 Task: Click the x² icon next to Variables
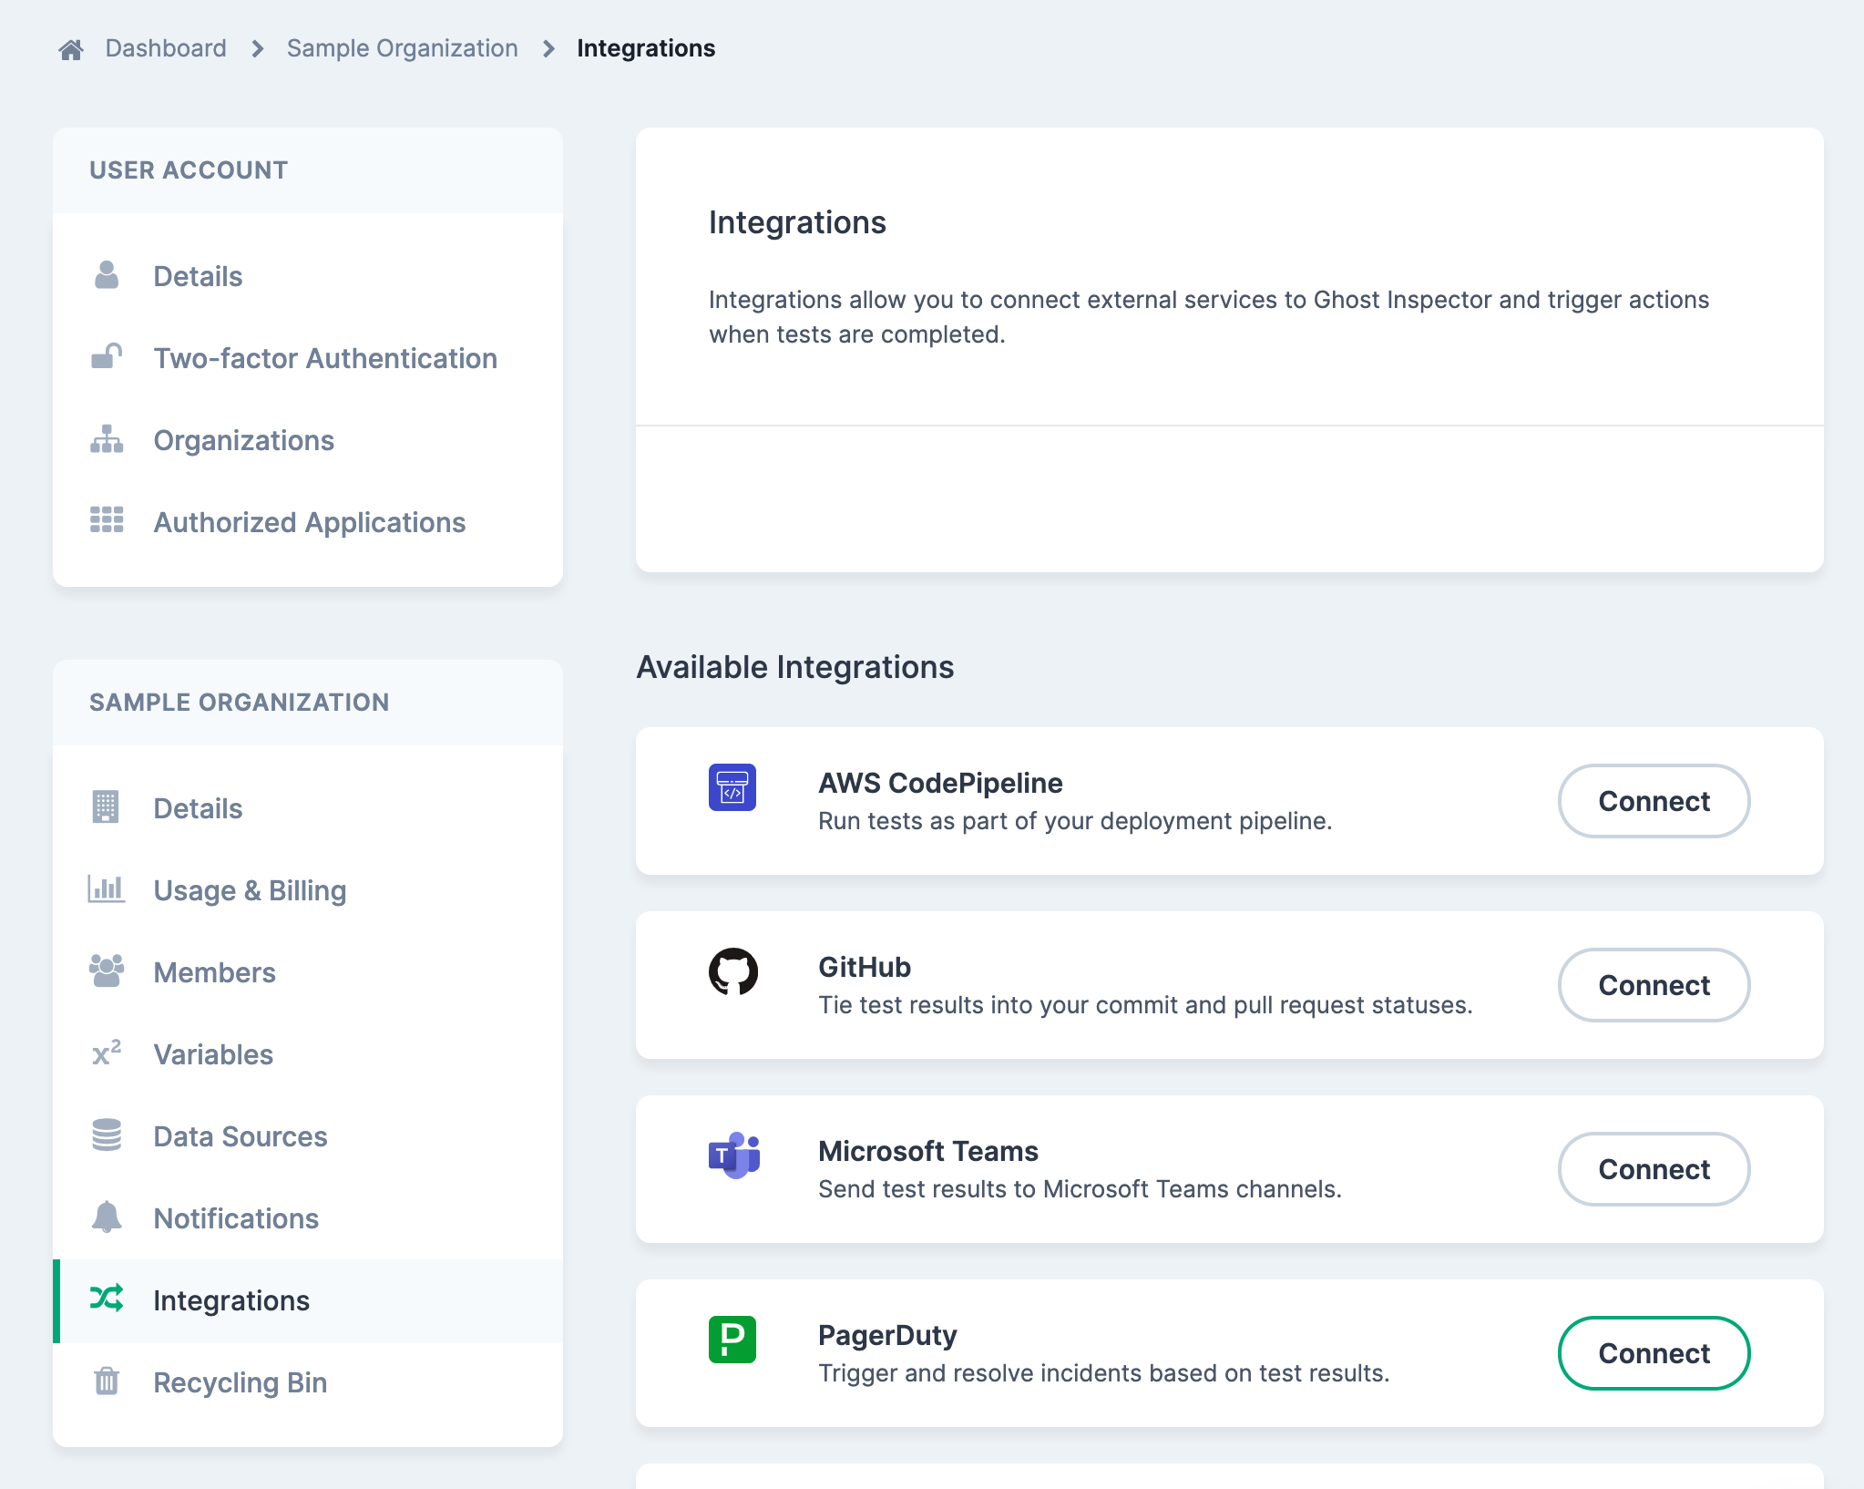coord(107,1054)
